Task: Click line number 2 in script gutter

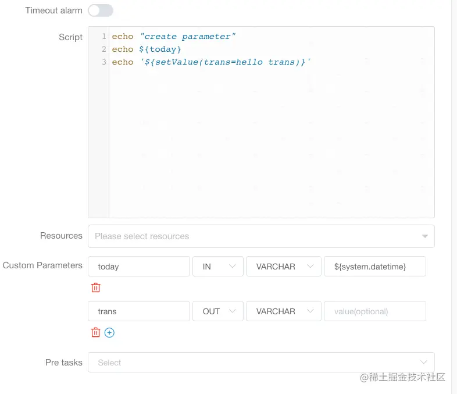Action: pyautogui.click(x=104, y=49)
